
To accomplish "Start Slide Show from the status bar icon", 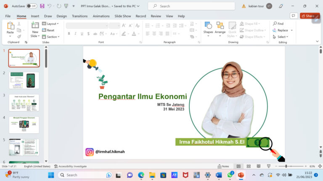I will coord(269,166).
